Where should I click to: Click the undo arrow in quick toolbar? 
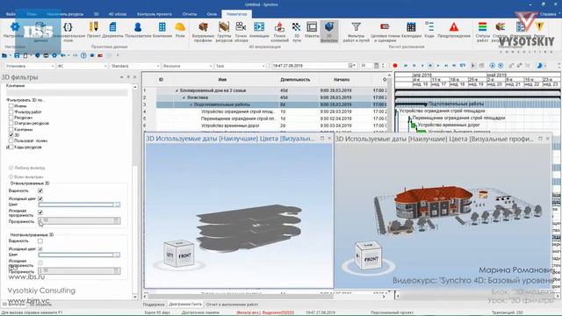pyautogui.click(x=63, y=55)
